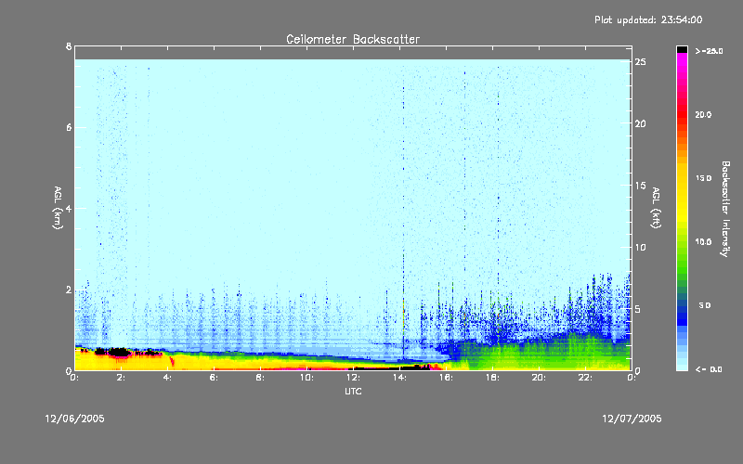Click the '<= 0.0' label at the colorbar bottom
This screenshot has width=743, height=464.
click(709, 368)
